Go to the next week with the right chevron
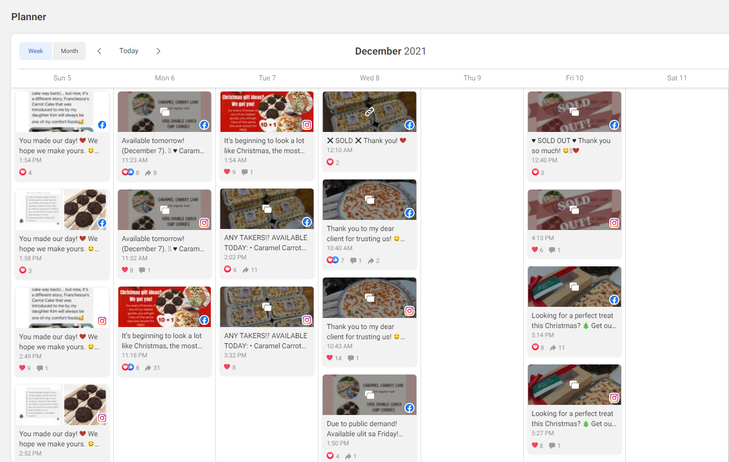Screen dimensions: 729x462 tap(158, 51)
